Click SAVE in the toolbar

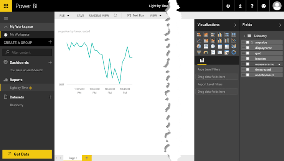[80, 16]
